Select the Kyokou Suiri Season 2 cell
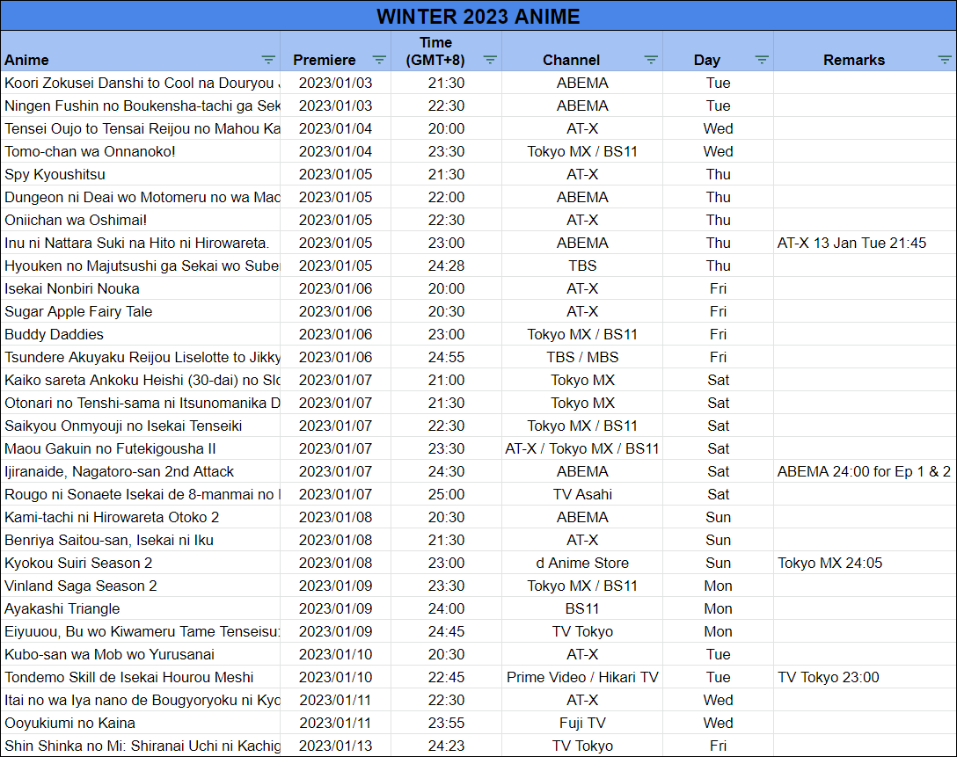 tap(141, 563)
